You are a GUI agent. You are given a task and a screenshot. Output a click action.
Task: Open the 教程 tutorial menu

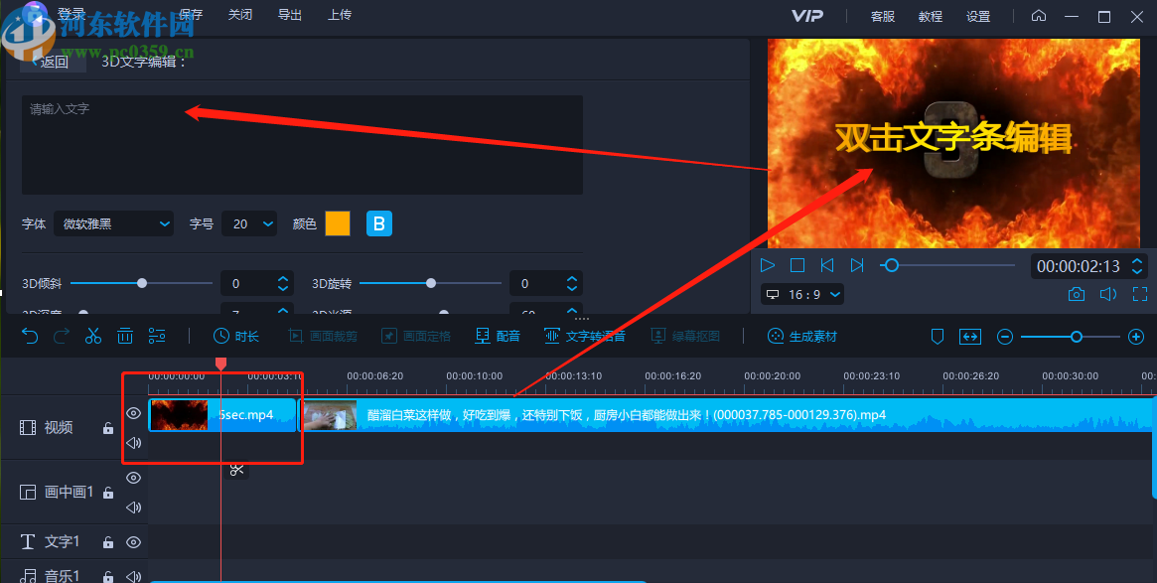[931, 16]
